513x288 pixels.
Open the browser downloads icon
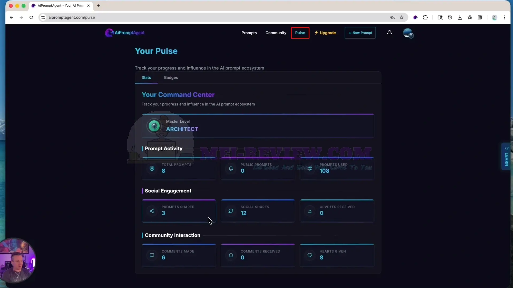460,17
